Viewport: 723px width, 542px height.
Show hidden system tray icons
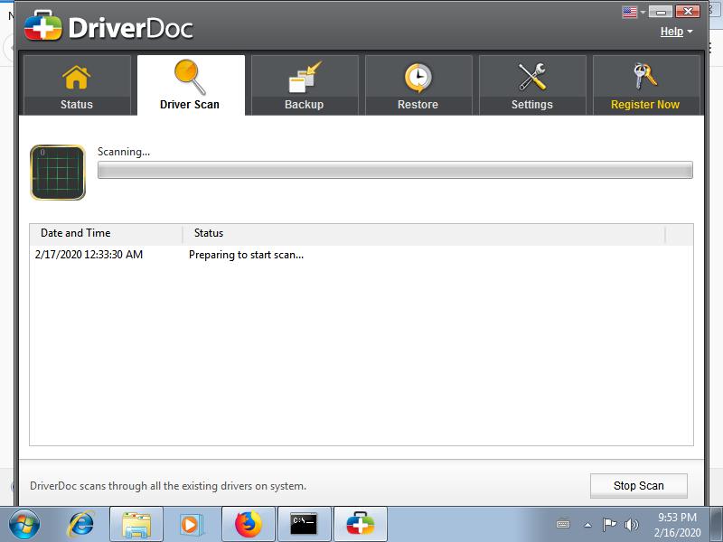point(588,525)
